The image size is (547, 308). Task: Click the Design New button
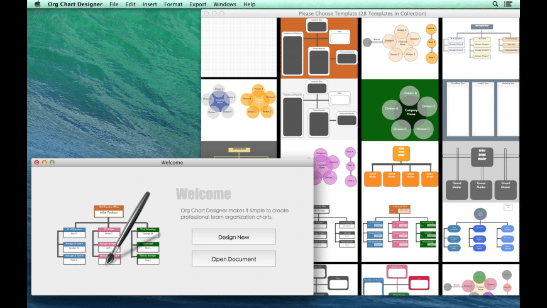[234, 237]
